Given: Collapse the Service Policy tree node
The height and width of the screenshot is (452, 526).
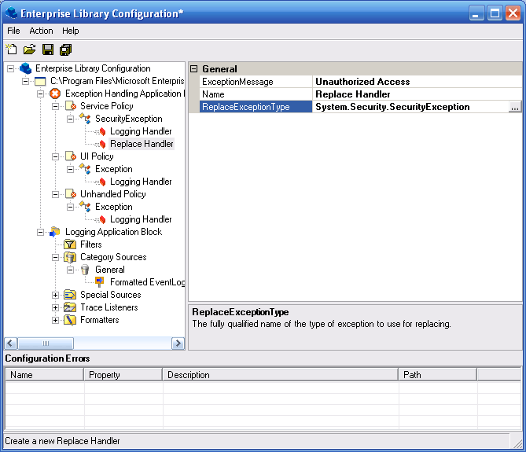Looking at the screenshot, I should tap(56, 106).
